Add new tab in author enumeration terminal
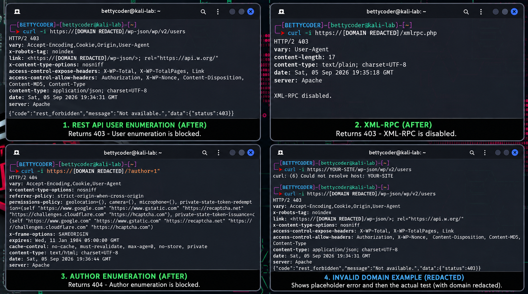 [17, 153]
